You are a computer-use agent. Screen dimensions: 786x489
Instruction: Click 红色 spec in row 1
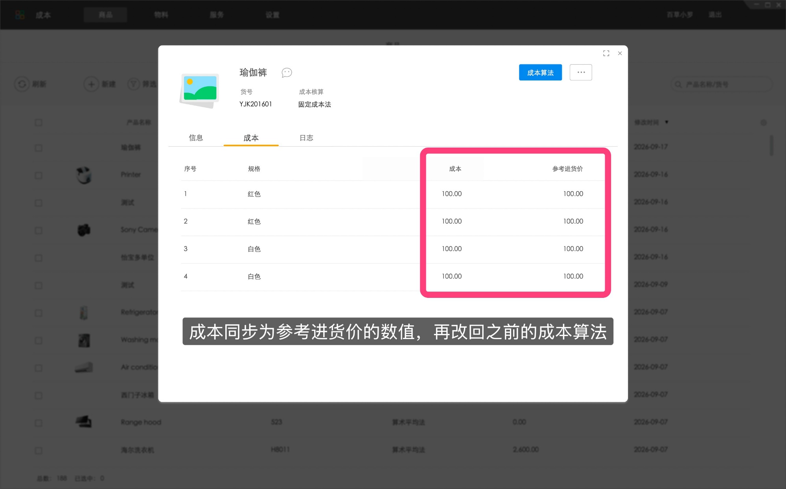coord(254,194)
